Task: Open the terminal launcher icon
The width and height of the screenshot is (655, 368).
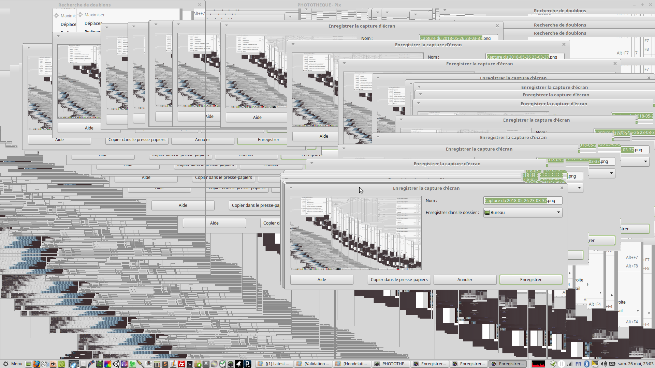Action: [190, 364]
